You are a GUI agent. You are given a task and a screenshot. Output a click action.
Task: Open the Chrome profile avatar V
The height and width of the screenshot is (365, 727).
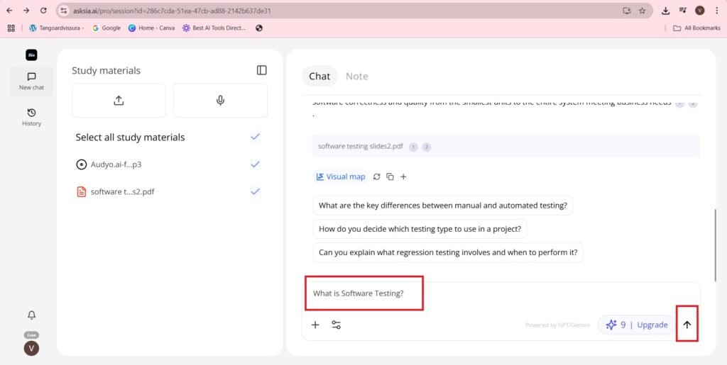coord(699,11)
